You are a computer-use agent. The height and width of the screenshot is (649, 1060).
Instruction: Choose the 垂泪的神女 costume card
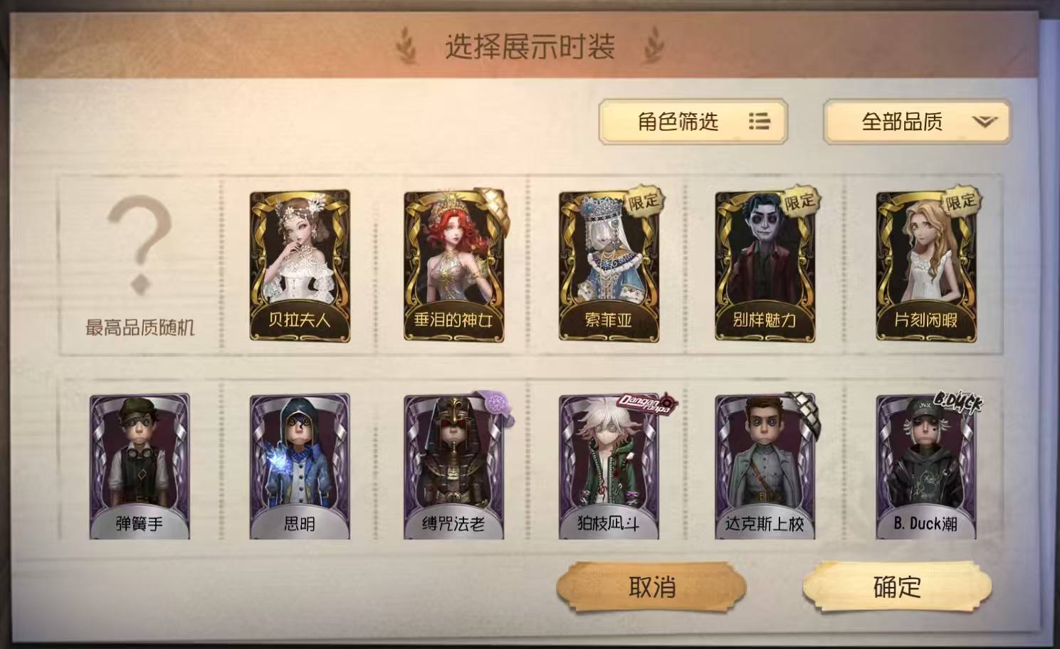(x=454, y=265)
